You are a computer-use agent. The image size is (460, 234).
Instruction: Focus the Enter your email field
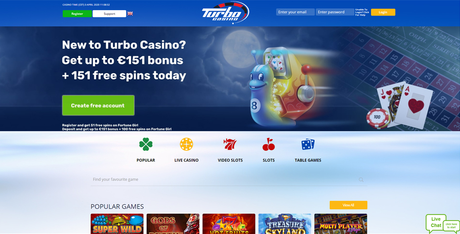pyautogui.click(x=295, y=12)
